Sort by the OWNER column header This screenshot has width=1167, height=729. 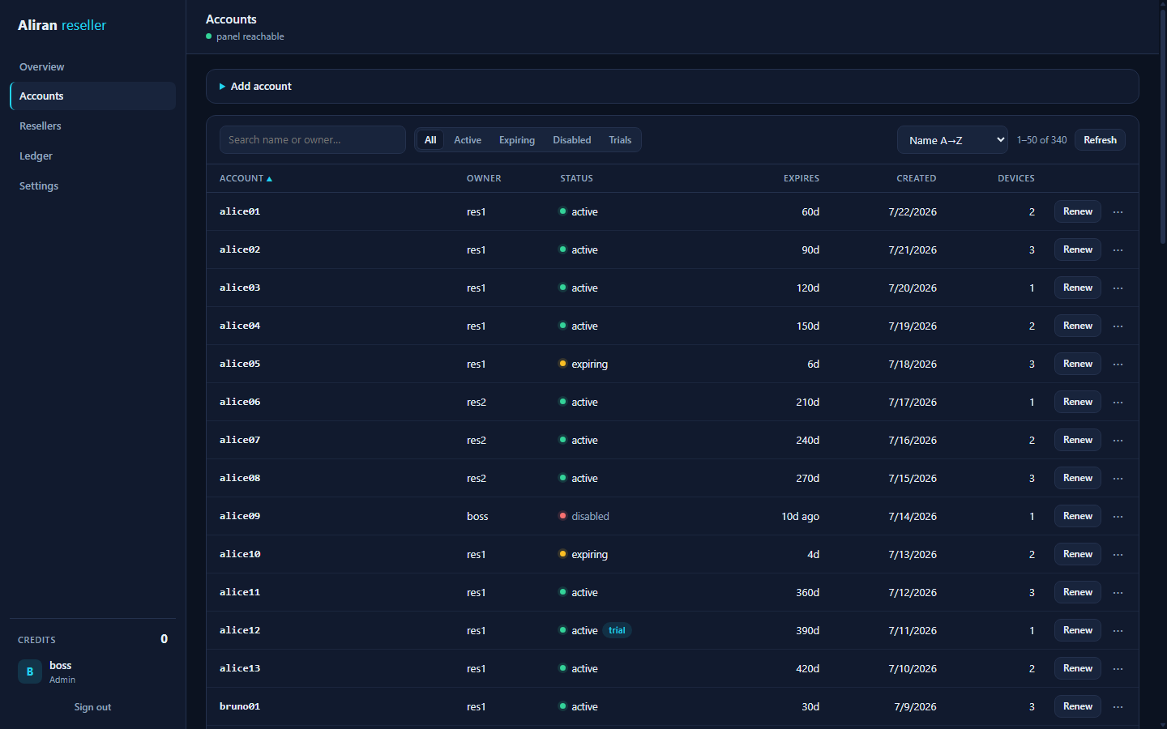tap(484, 178)
